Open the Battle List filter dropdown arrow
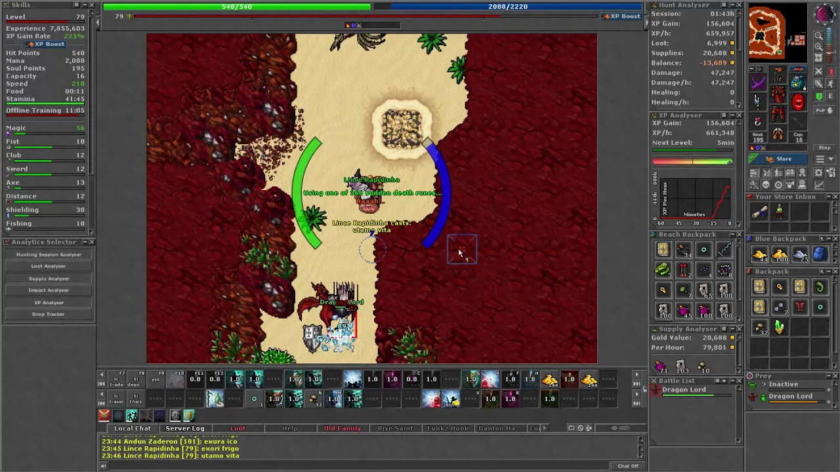The height and width of the screenshot is (472, 840). pyautogui.click(x=723, y=380)
